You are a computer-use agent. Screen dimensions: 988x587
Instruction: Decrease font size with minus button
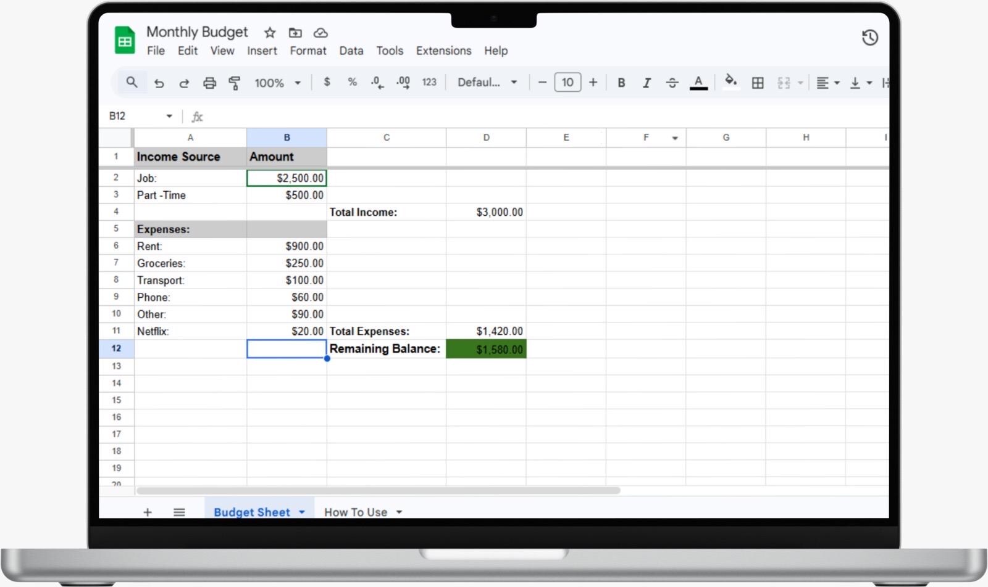pos(542,82)
